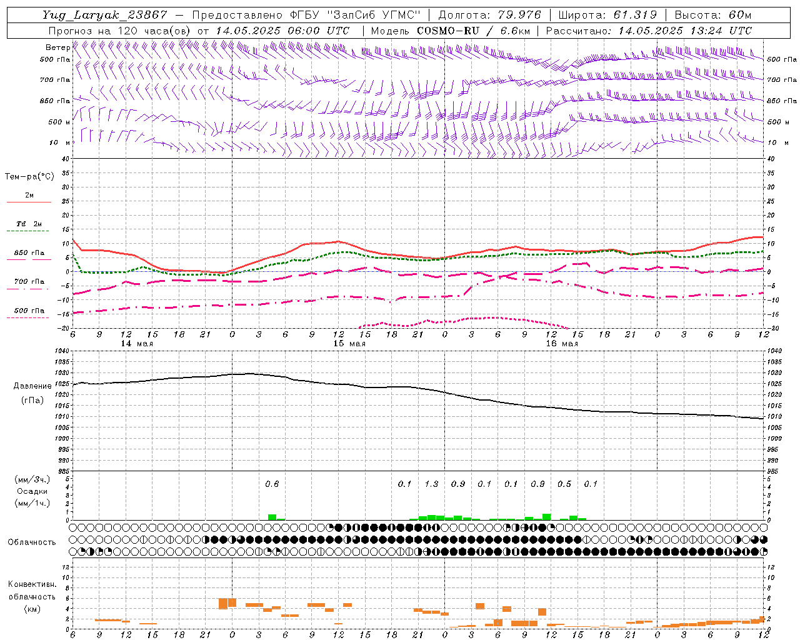800x640 pixels.
Task: Select the Высота: 60м header field
Action: pos(713,15)
